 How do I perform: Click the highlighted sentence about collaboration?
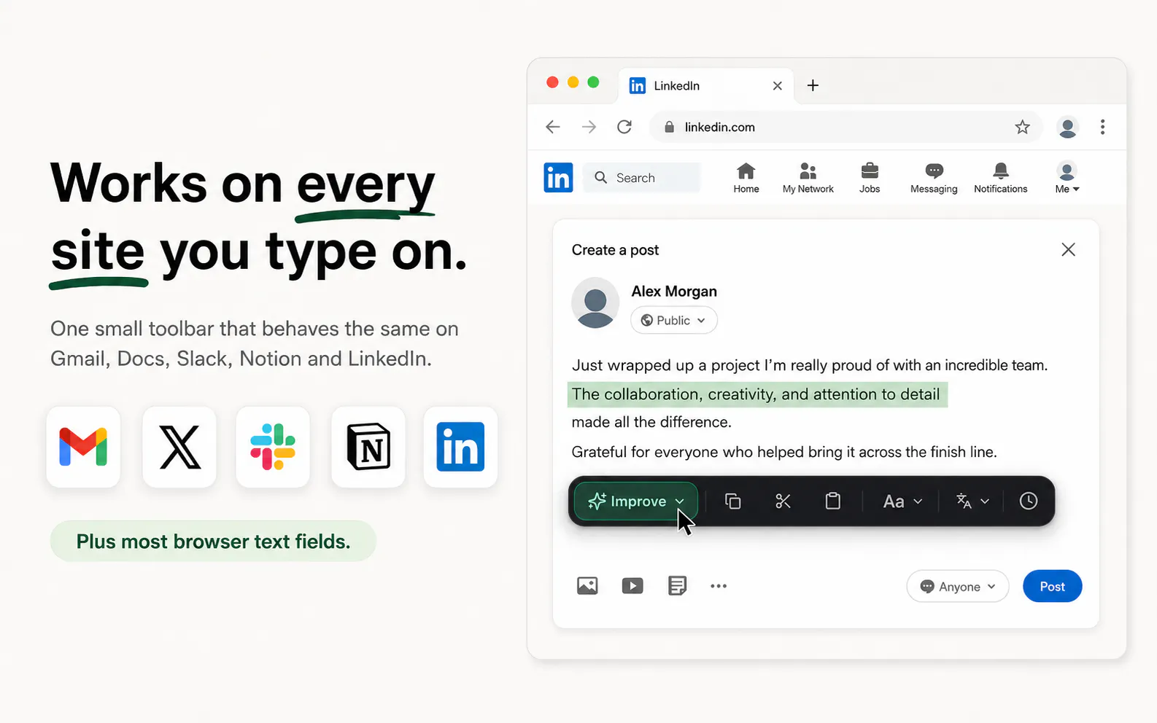point(756,394)
